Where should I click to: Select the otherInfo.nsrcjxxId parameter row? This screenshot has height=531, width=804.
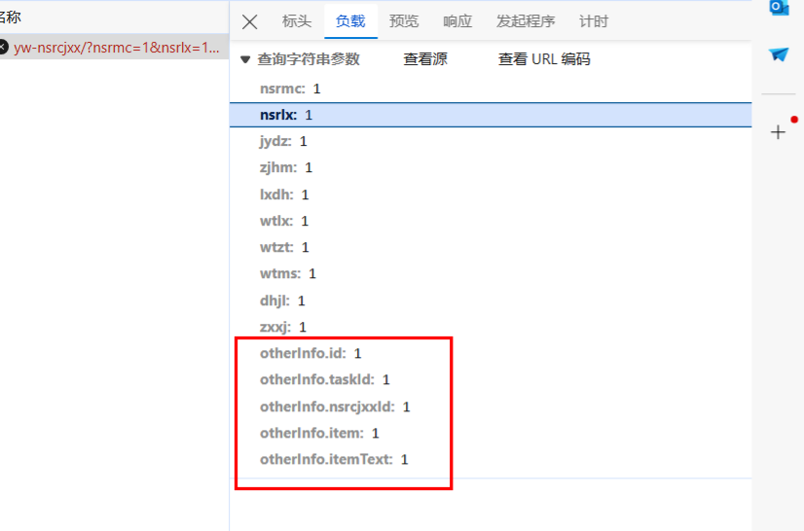pos(491,407)
